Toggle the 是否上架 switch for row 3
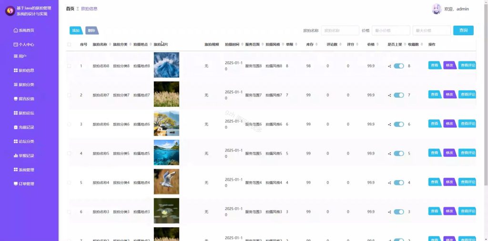 399,124
